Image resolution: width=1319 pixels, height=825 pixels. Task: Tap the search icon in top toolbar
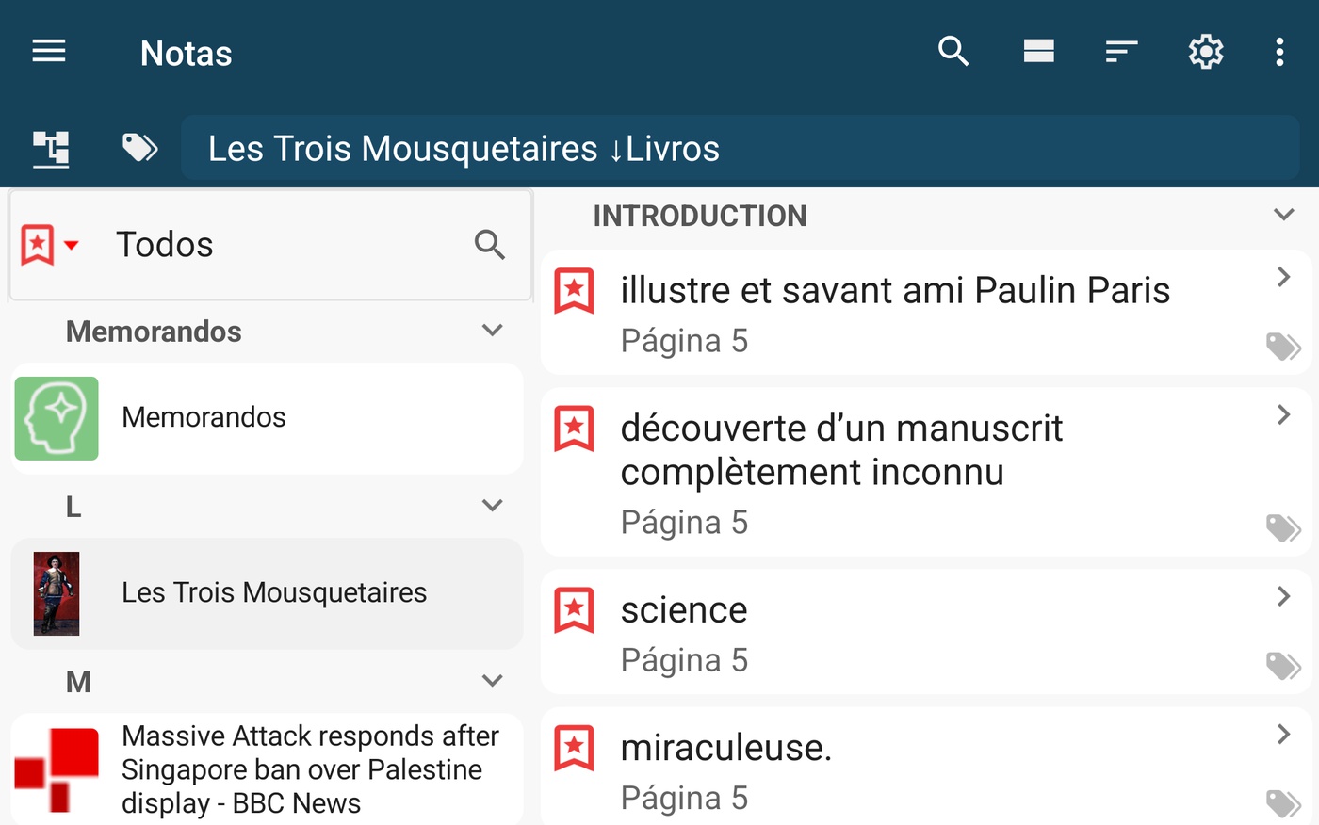pos(953,52)
